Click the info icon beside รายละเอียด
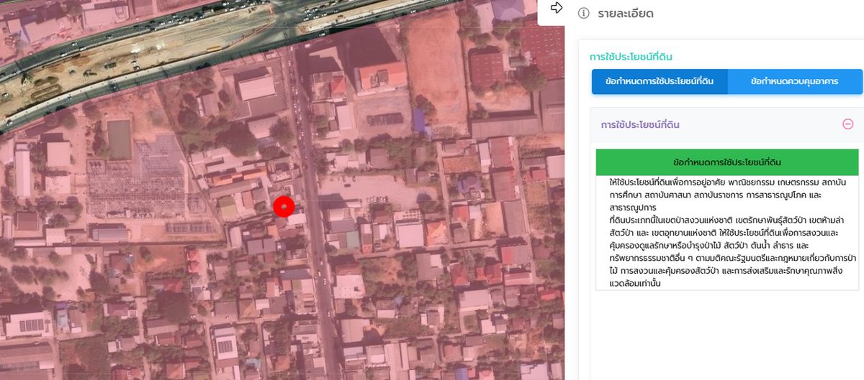 pos(584,14)
